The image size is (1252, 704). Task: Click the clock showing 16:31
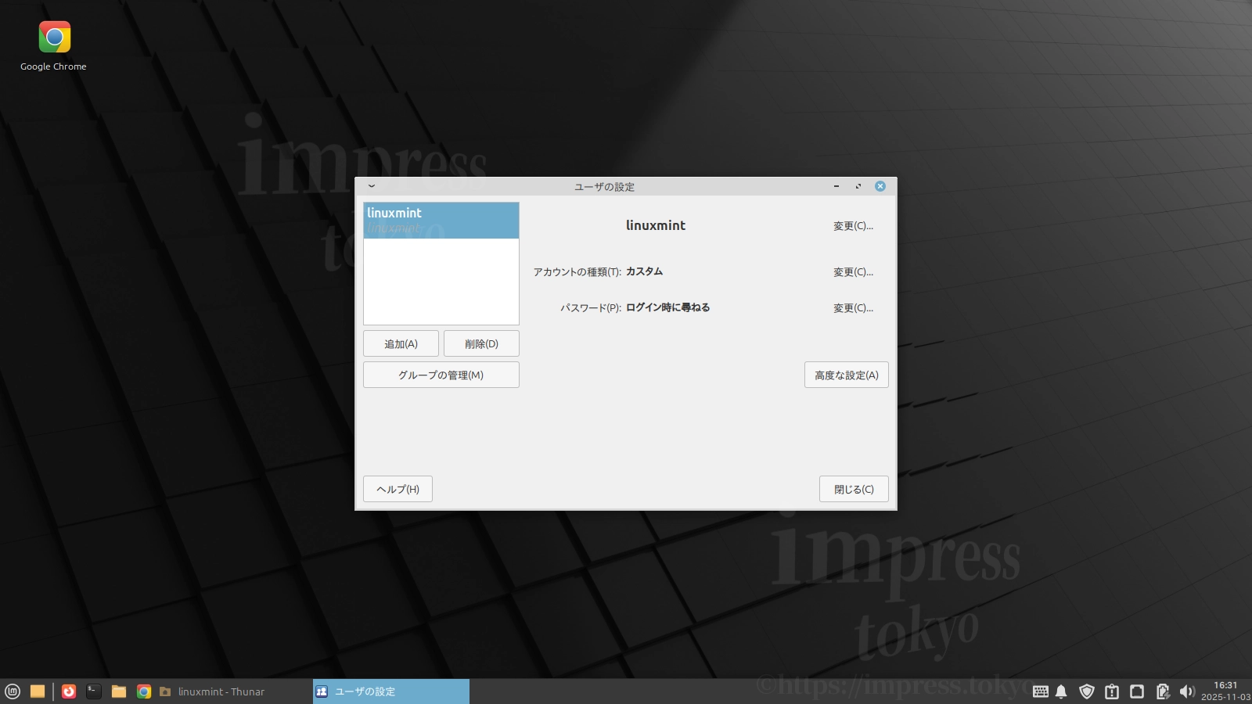(x=1225, y=691)
